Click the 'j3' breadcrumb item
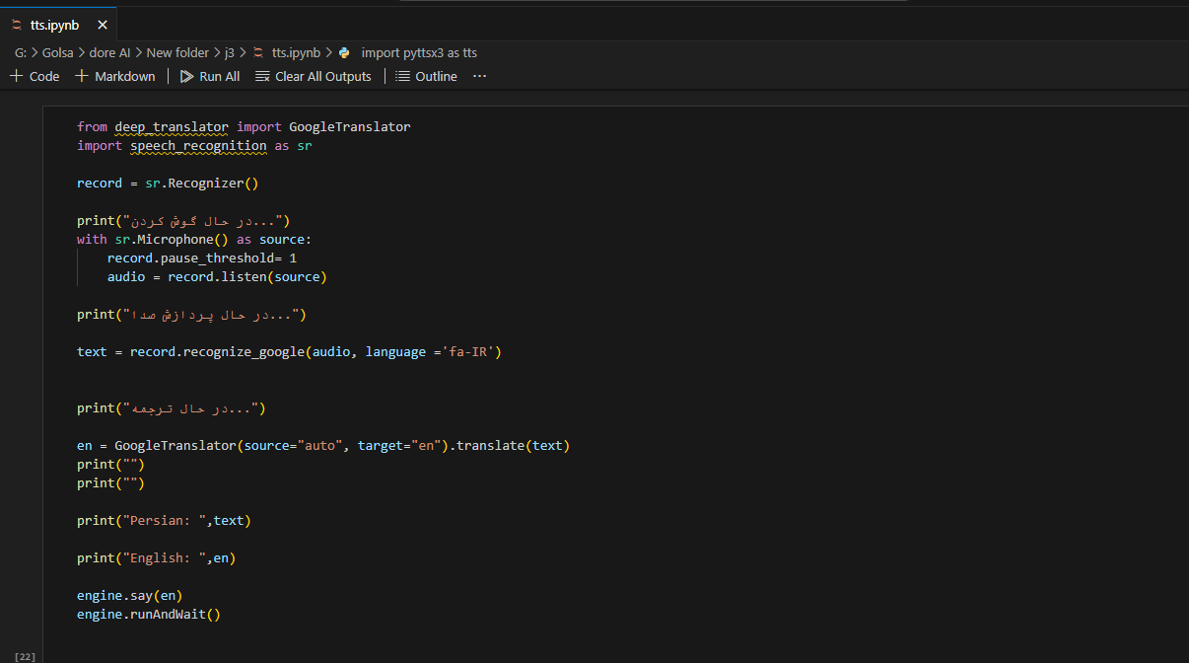This screenshot has width=1189, height=663. pos(229,52)
